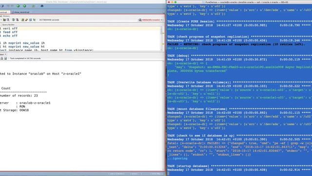Click the green Back navigation button
312x176 pixels.
18,6
